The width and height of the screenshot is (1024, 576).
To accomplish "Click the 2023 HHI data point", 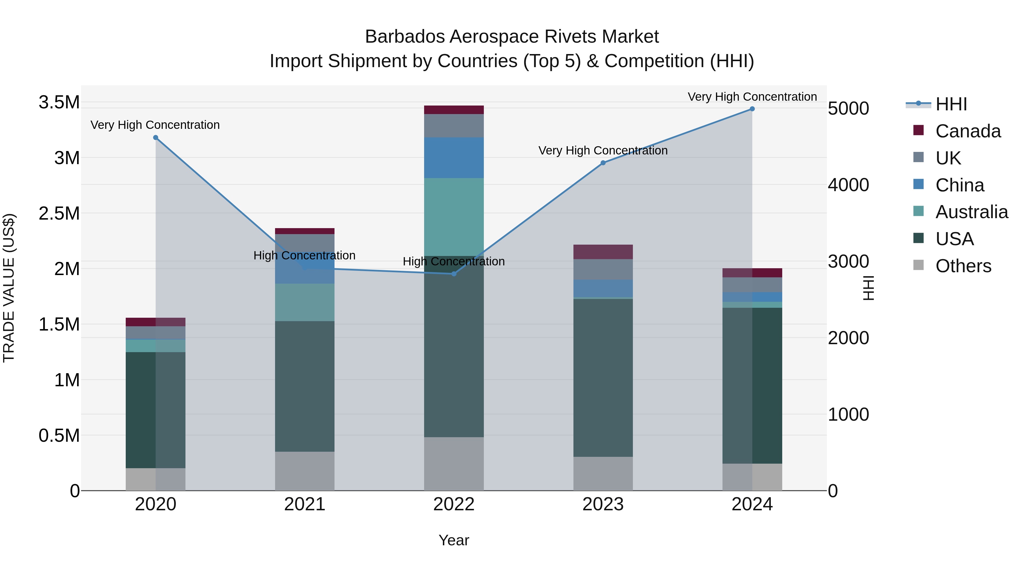I will coord(603,163).
